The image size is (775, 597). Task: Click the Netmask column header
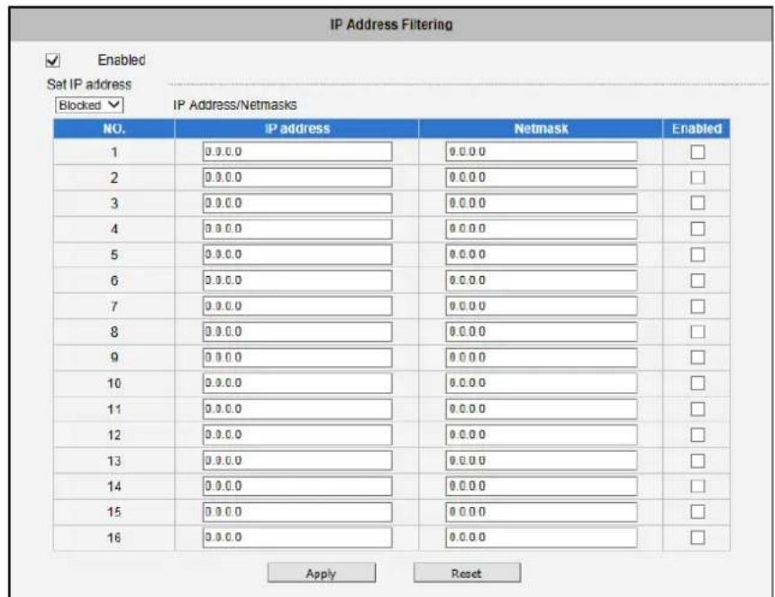coord(541,129)
